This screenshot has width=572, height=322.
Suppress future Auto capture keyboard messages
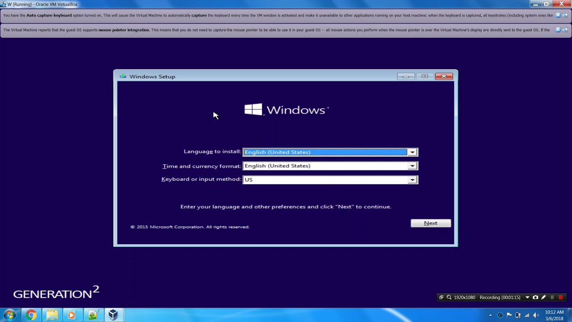pos(565,15)
